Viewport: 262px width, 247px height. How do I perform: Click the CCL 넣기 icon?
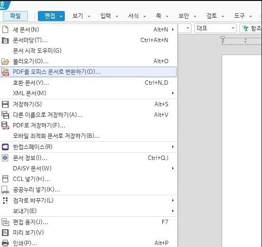(5, 179)
